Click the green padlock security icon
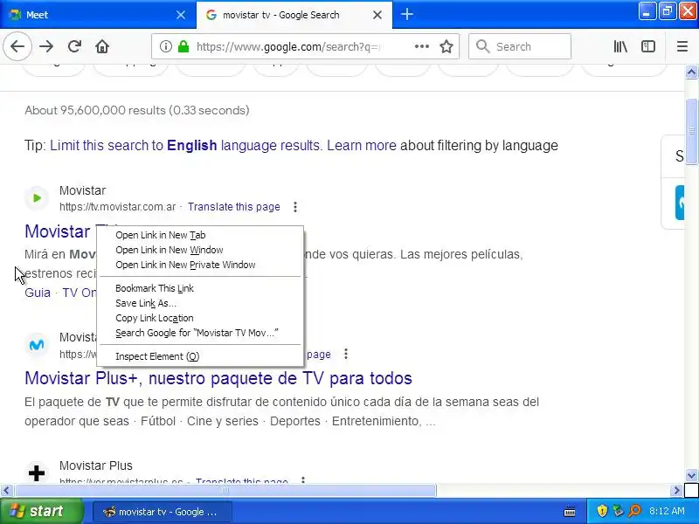The image size is (699, 524). tap(183, 46)
